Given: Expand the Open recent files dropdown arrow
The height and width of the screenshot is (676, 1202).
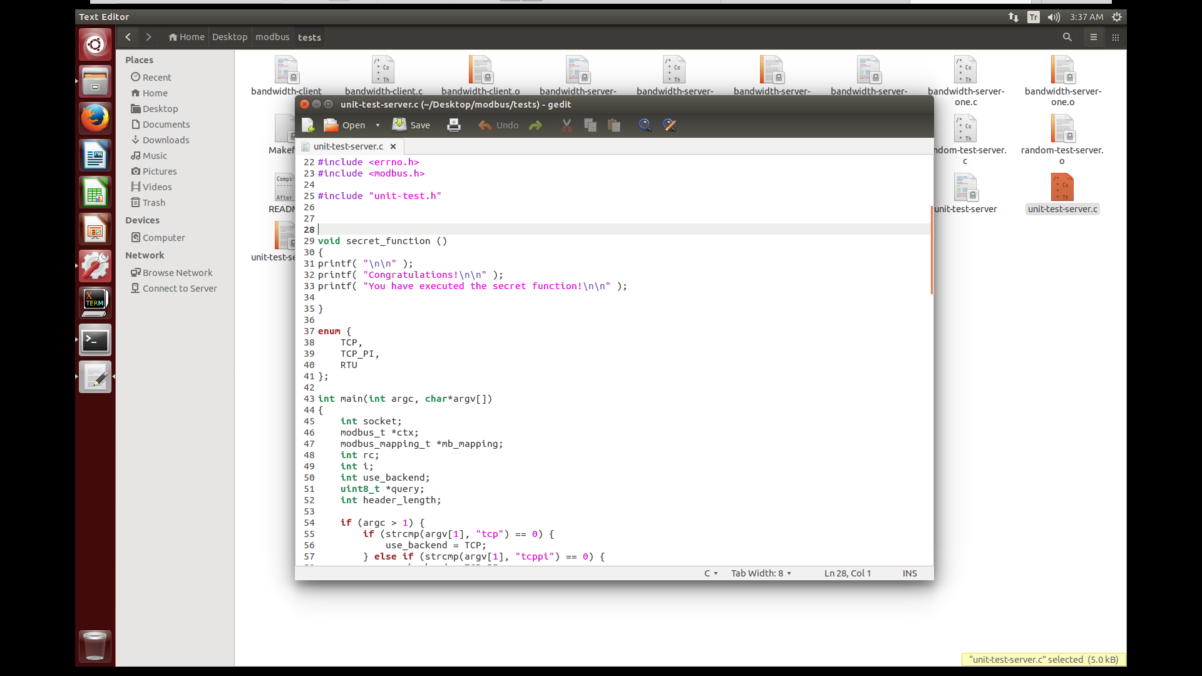Looking at the screenshot, I should point(378,125).
